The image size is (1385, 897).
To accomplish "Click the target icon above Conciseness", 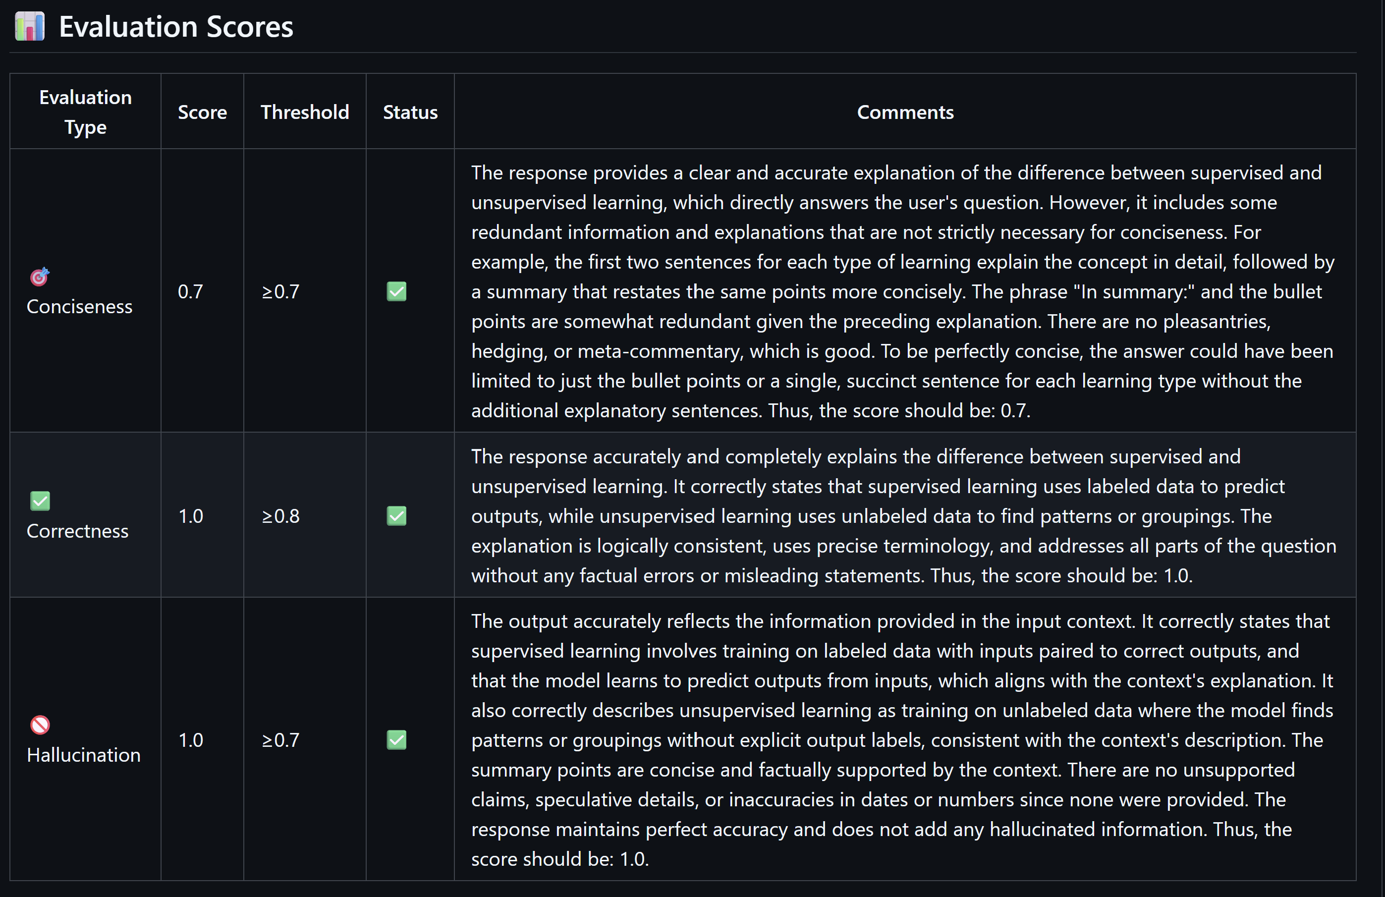I will (x=40, y=277).
